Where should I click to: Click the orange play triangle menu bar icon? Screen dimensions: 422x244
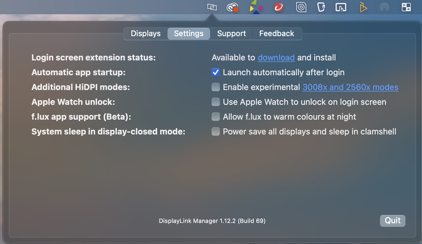[363, 7]
